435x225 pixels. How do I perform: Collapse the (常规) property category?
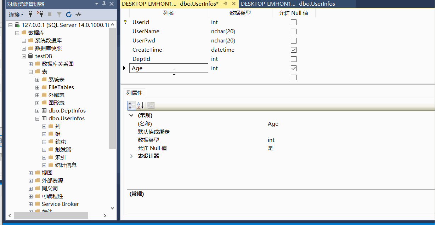click(131, 115)
